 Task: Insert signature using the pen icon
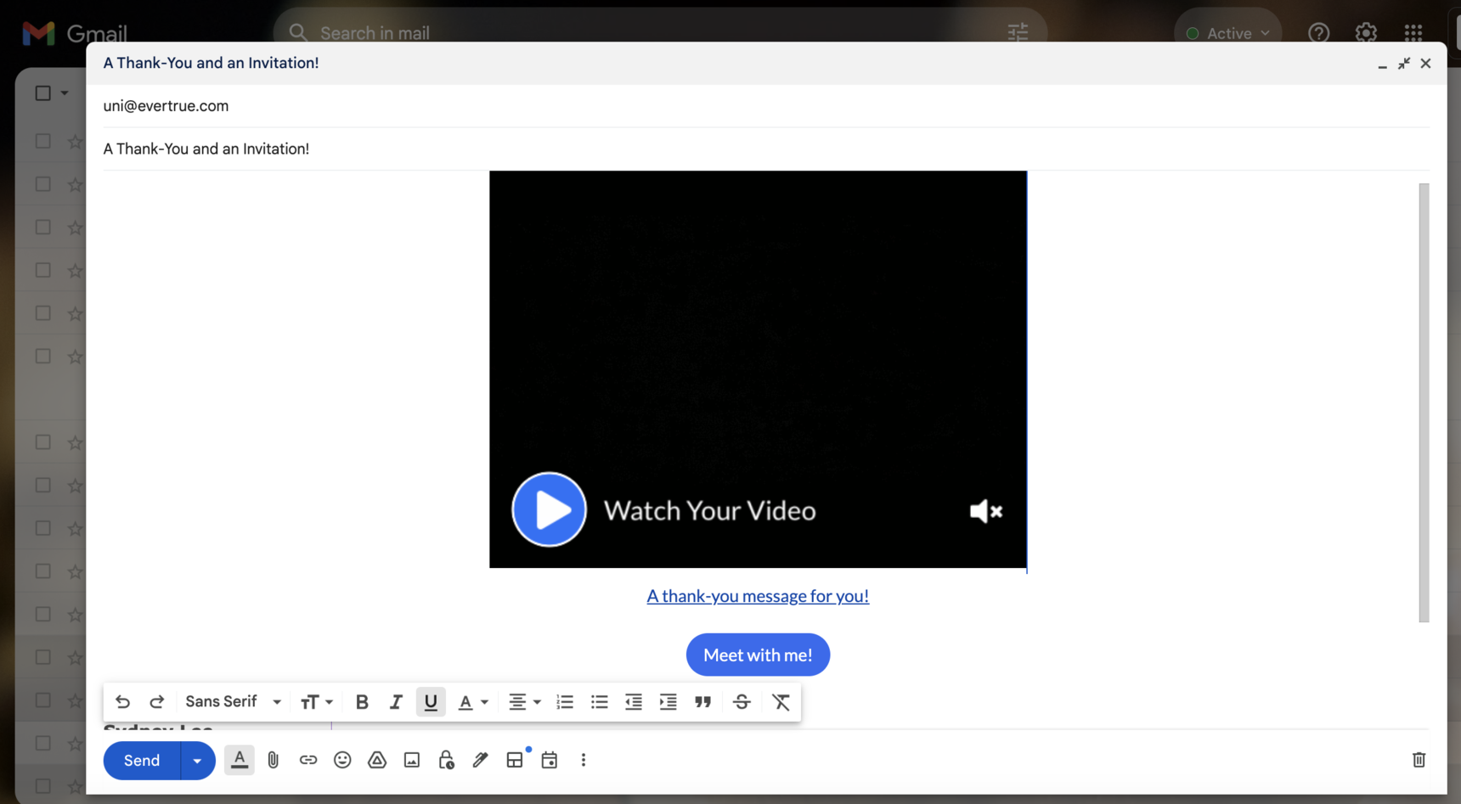(x=481, y=760)
